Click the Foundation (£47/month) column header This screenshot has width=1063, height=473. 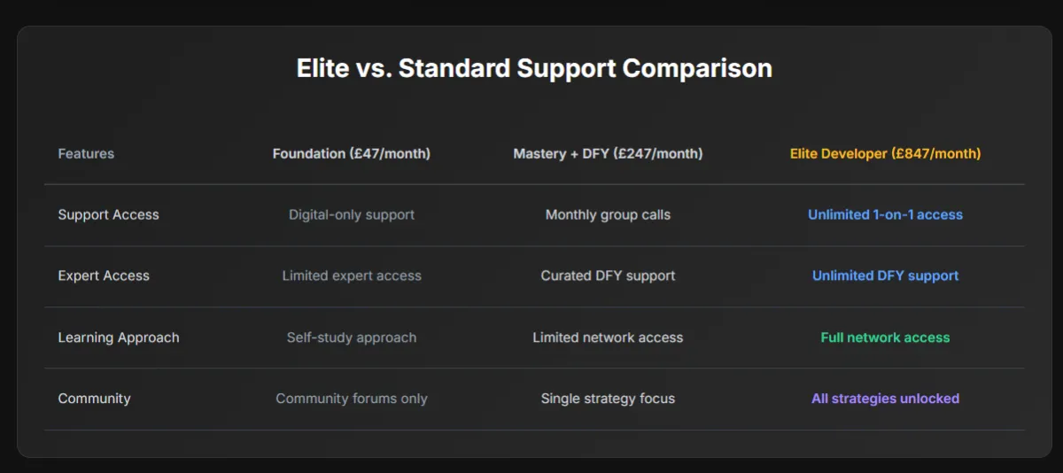[352, 154]
